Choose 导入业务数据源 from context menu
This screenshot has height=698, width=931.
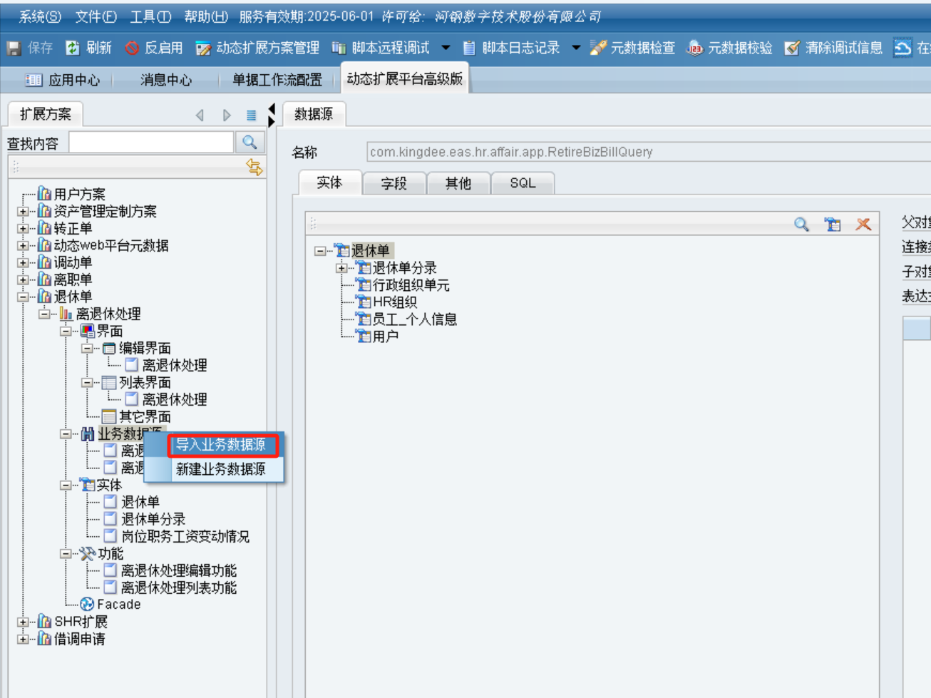222,445
